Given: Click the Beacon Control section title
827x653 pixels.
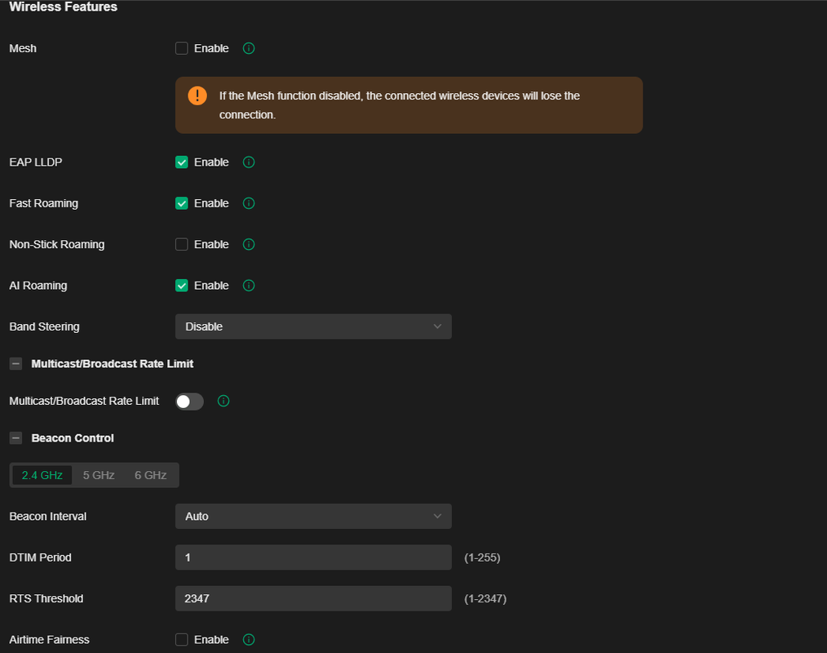Looking at the screenshot, I should point(73,438).
